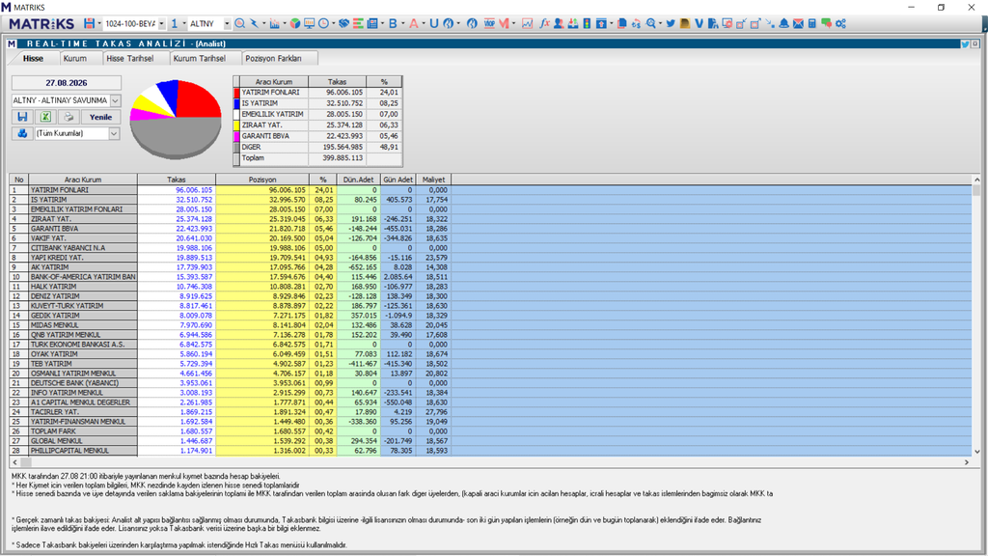Click the vertical scrollbar down arrow
This screenshot has width=988, height=556.
tap(976, 452)
